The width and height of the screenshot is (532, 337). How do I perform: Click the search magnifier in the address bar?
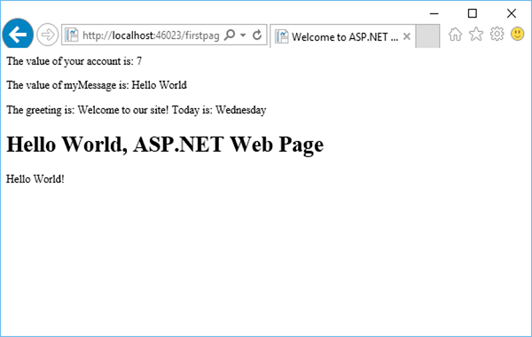pyautogui.click(x=230, y=35)
